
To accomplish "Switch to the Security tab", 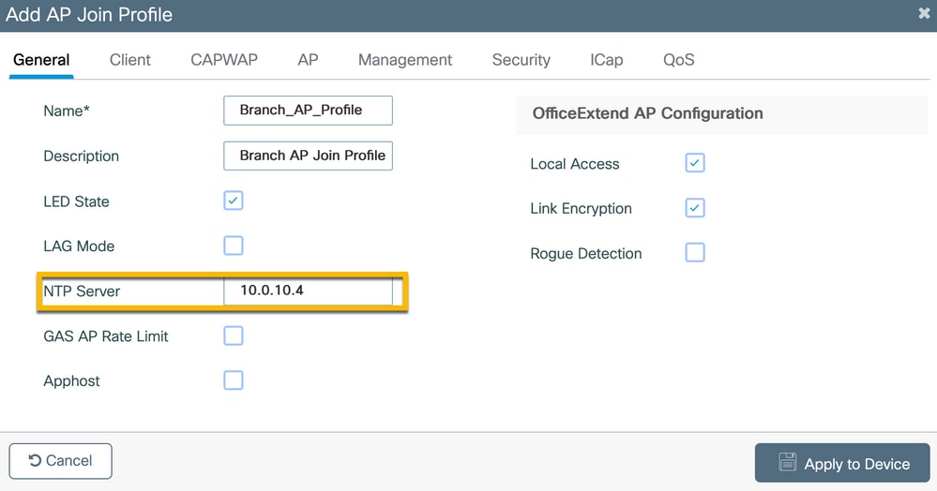I will (521, 60).
